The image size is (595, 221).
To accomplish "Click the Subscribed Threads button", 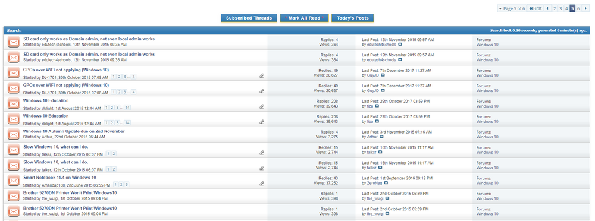I will 249,18.
